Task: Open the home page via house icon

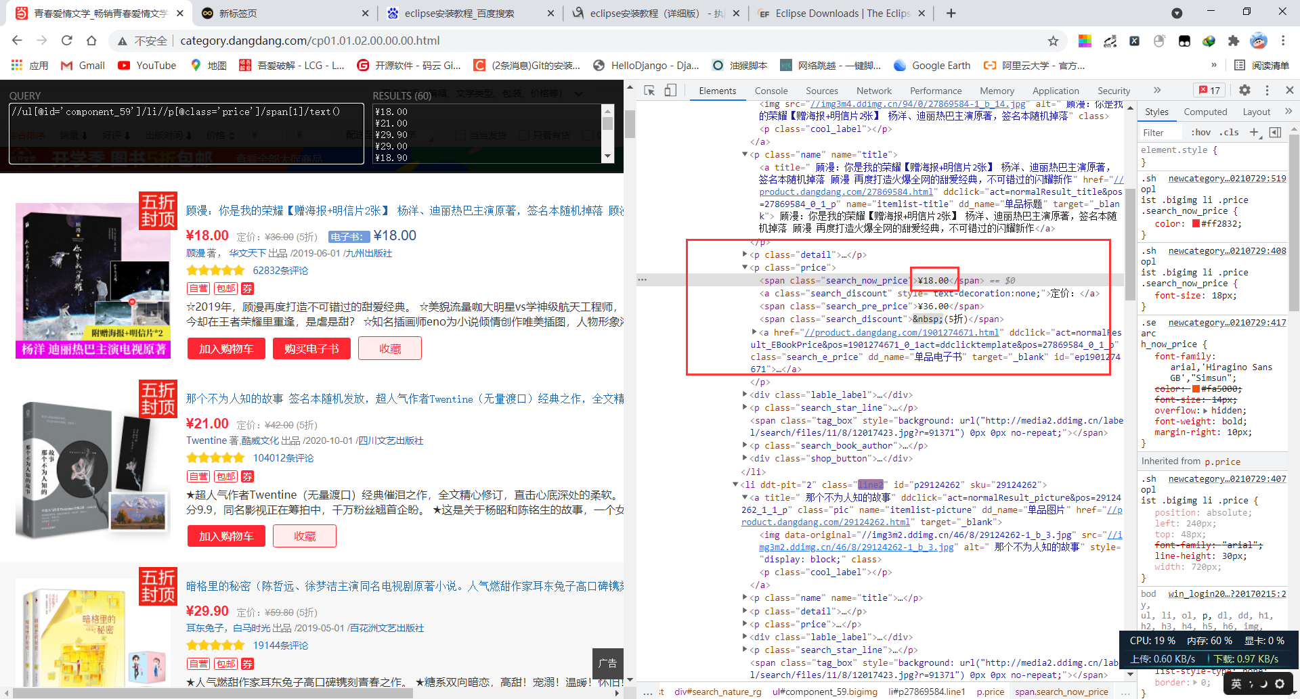Action: [91, 41]
